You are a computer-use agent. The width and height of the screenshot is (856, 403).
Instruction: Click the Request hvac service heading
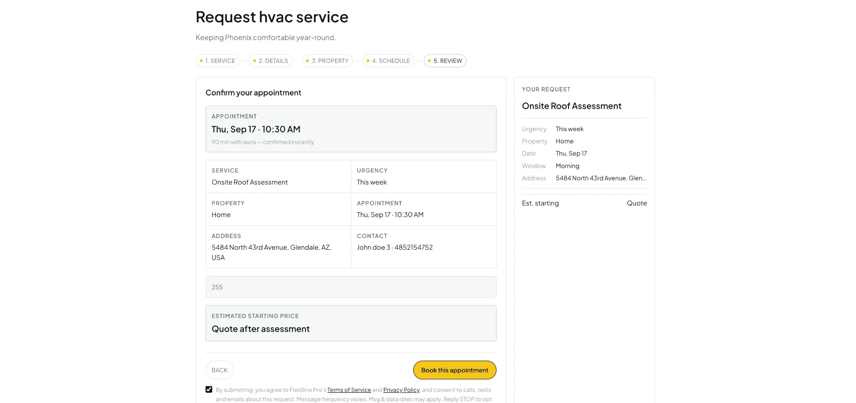point(272,17)
